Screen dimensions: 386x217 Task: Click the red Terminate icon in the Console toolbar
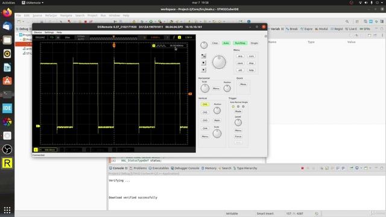(x=302, y=168)
